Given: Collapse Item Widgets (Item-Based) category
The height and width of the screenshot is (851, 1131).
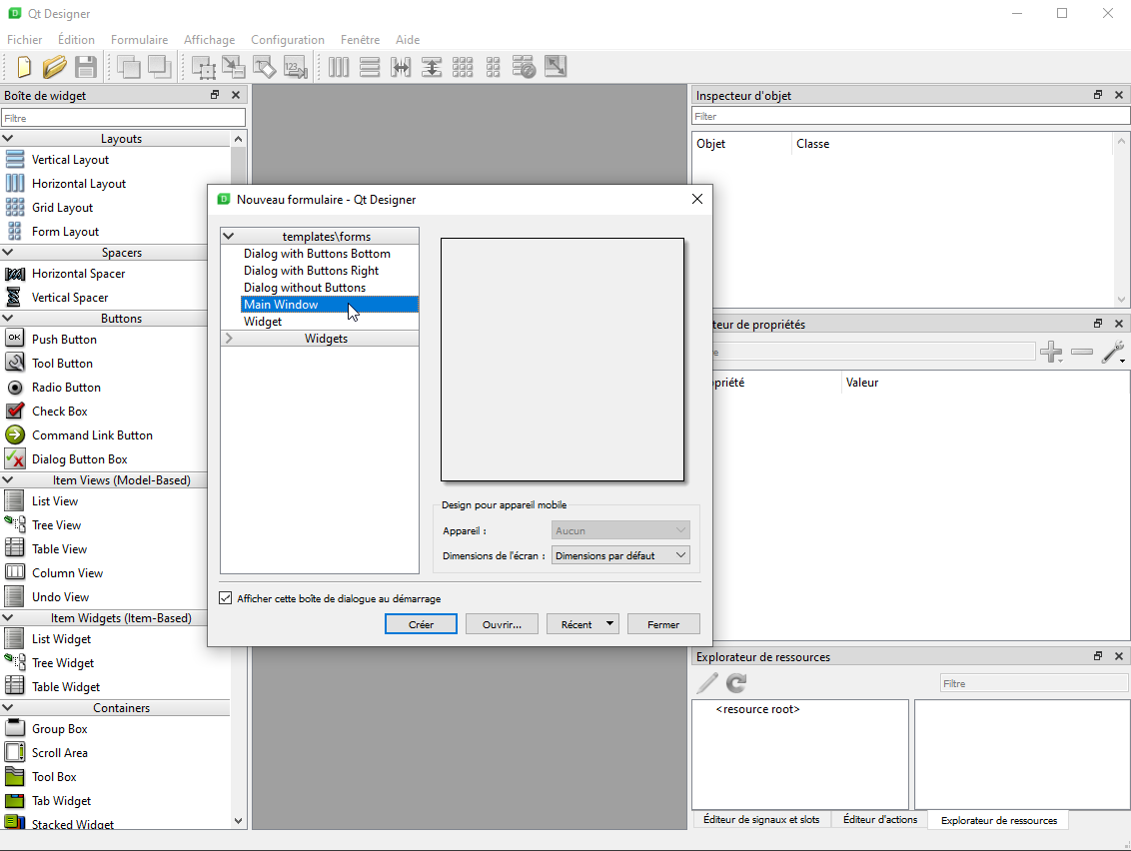Looking at the screenshot, I should tap(8, 617).
